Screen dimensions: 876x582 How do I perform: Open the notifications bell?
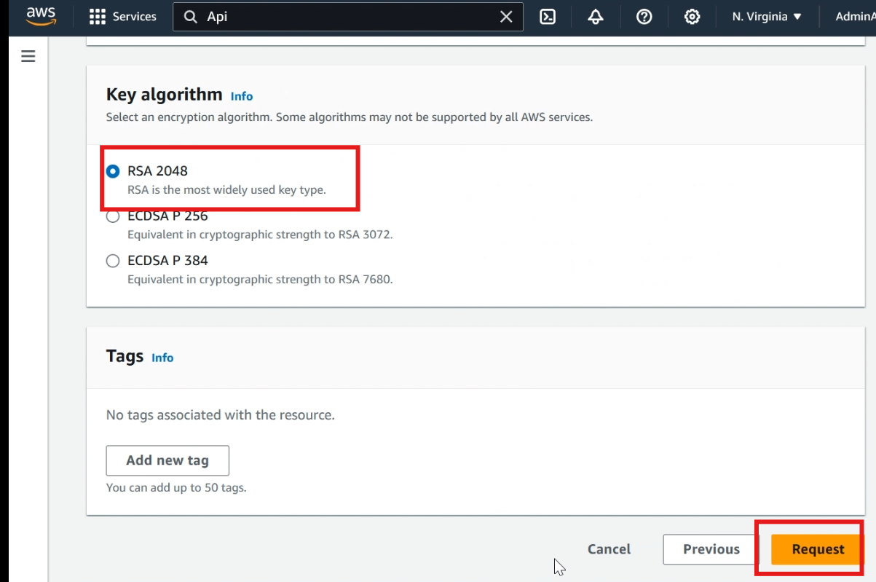(596, 17)
